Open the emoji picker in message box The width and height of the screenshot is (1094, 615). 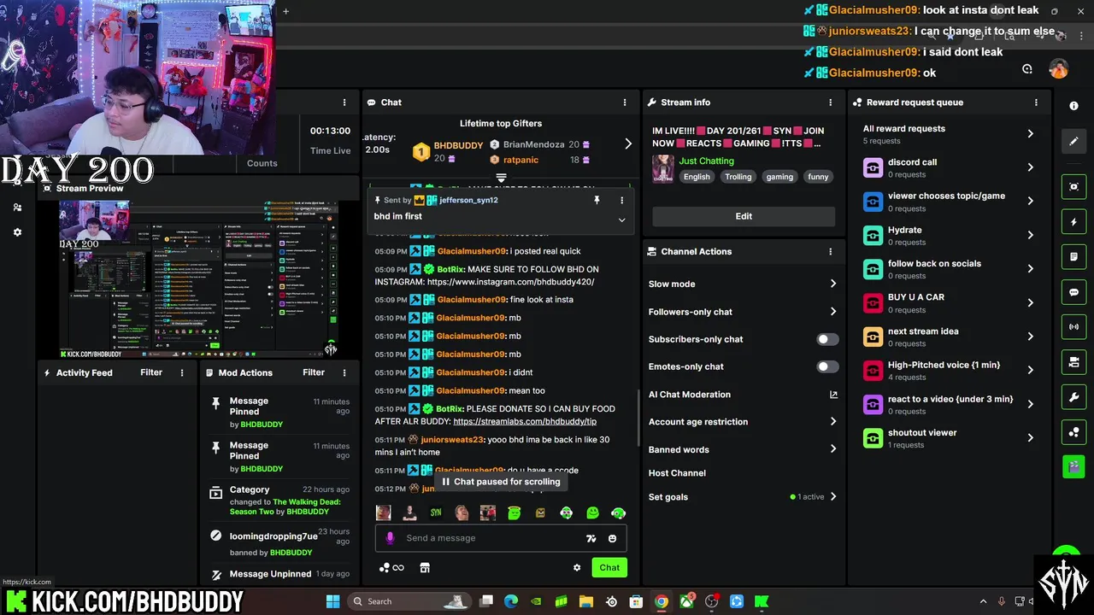[612, 538]
